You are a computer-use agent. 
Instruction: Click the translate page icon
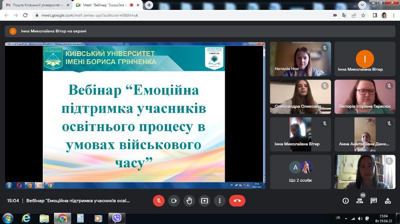344,15
